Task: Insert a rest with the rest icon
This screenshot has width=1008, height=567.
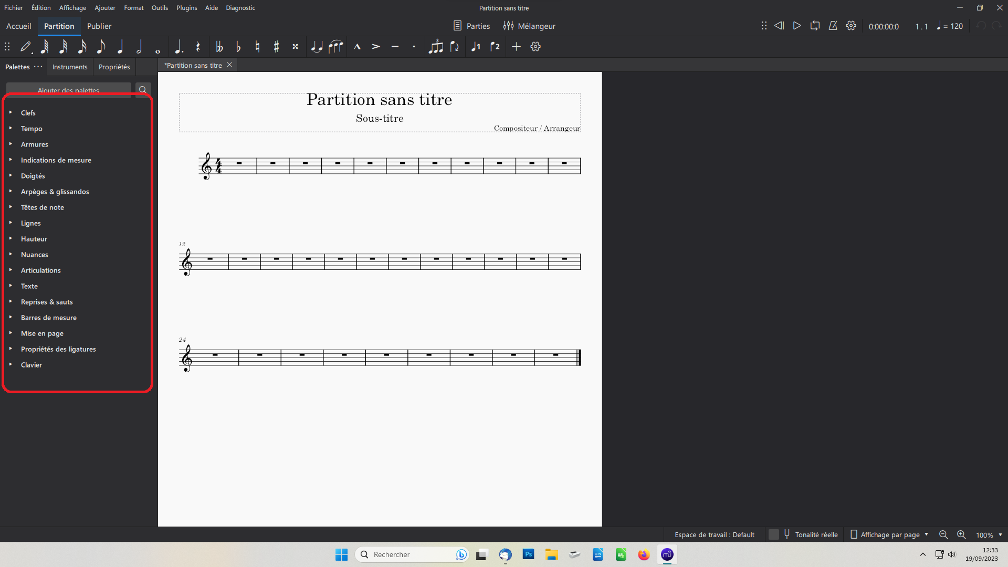Action: coord(197,47)
